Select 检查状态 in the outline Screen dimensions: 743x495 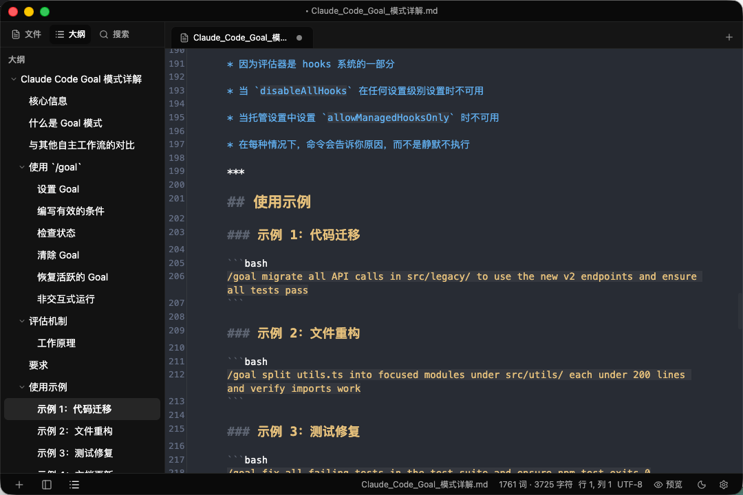pyautogui.click(x=56, y=233)
